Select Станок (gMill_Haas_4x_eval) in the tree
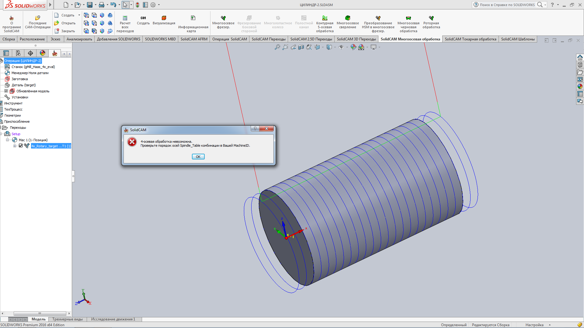Screen dimensions: 584x328 coord(33,67)
